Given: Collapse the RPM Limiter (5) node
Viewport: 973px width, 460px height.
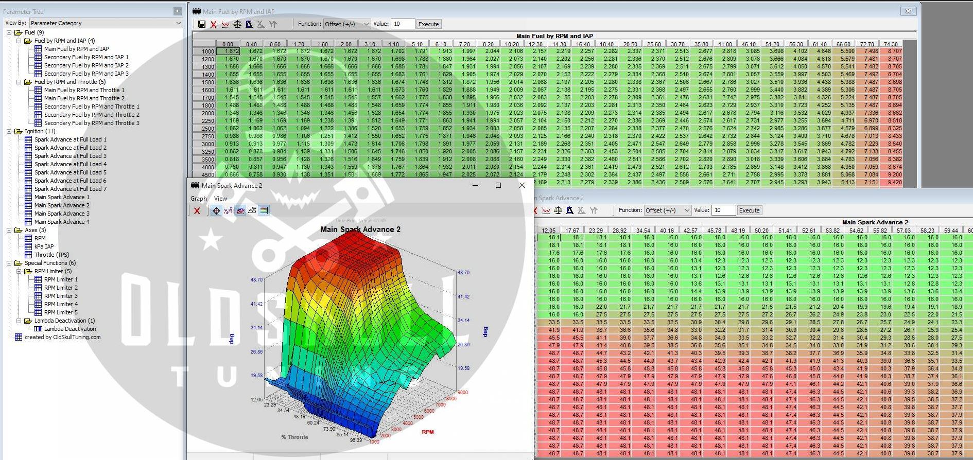Looking at the screenshot, I should tap(19, 271).
